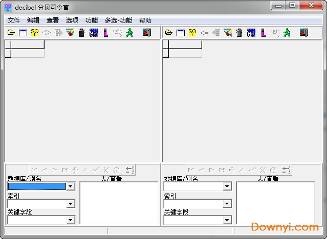
Task: Go to first record in left navigator
Action: pos(35,170)
